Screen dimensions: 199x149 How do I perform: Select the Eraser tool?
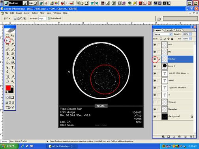point(8,58)
